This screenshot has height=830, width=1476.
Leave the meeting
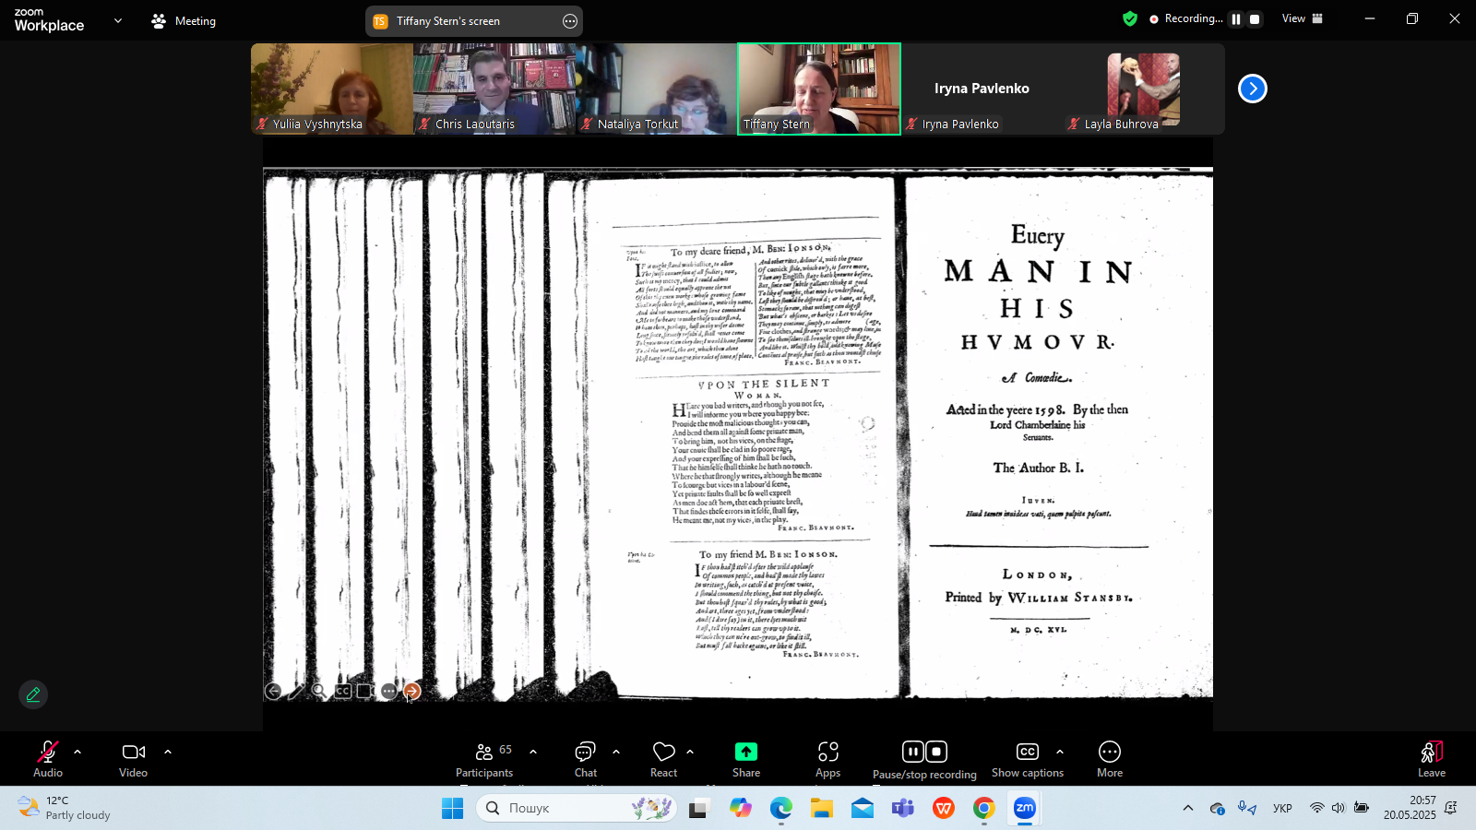(x=1431, y=760)
